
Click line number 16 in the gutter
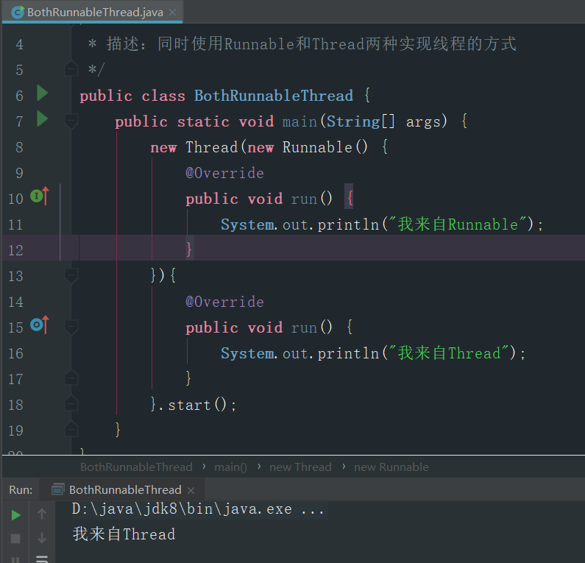click(15, 353)
